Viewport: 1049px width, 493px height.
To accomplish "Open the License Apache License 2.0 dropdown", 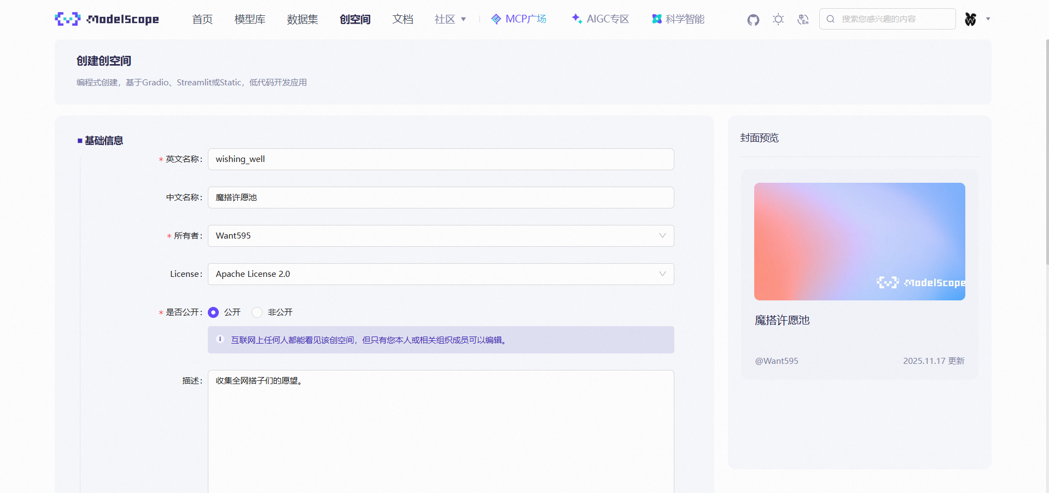I will (x=441, y=274).
